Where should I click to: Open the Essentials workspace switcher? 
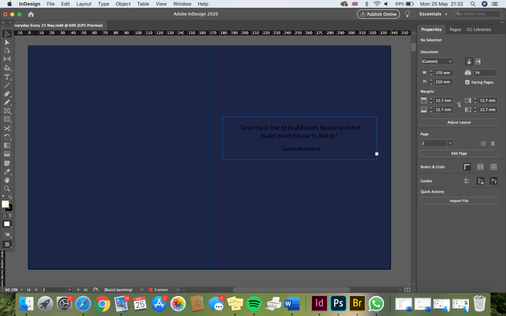click(433, 14)
